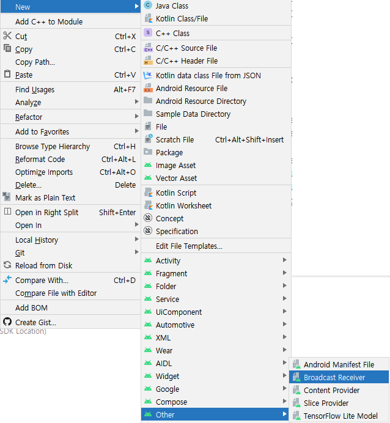Expand the Service submenu arrow

pos(284,299)
